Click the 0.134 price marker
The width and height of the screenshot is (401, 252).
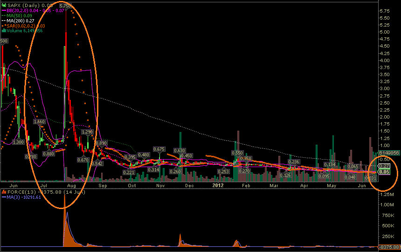tap(330, 165)
